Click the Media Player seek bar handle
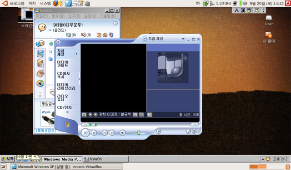The image size is (291, 170). pos(93,125)
